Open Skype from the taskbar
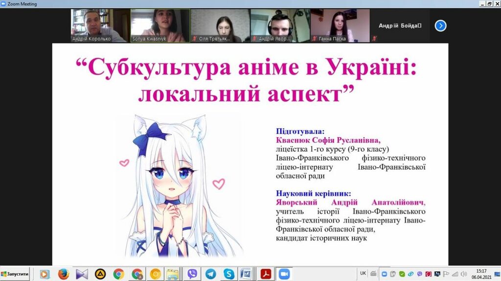 click(x=228, y=274)
